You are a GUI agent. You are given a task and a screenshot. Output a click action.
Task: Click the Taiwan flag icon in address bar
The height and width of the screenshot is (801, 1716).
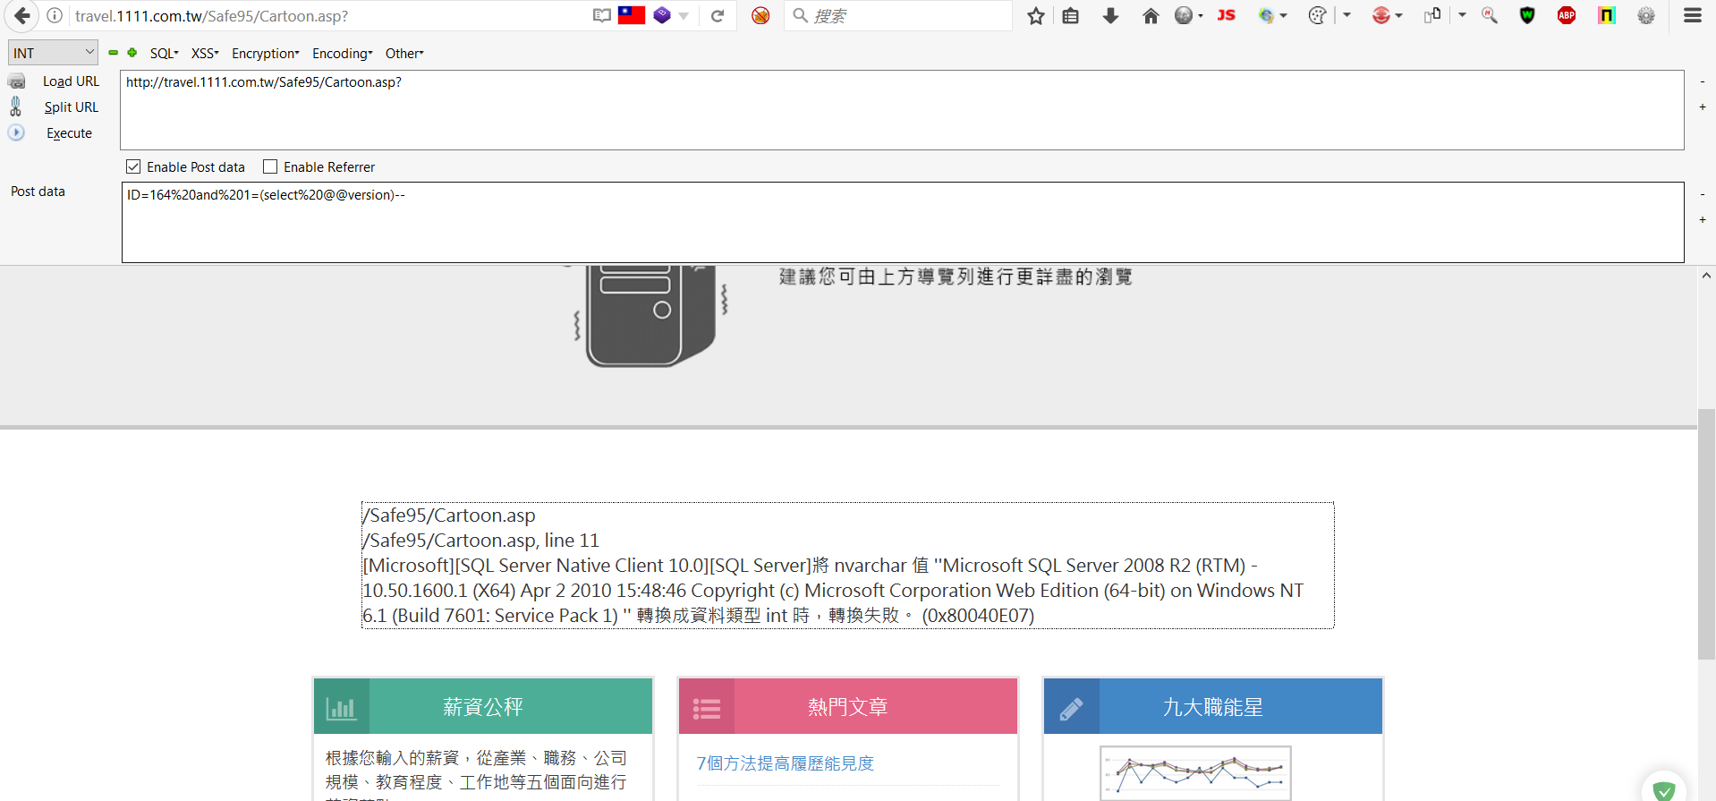pyautogui.click(x=632, y=15)
